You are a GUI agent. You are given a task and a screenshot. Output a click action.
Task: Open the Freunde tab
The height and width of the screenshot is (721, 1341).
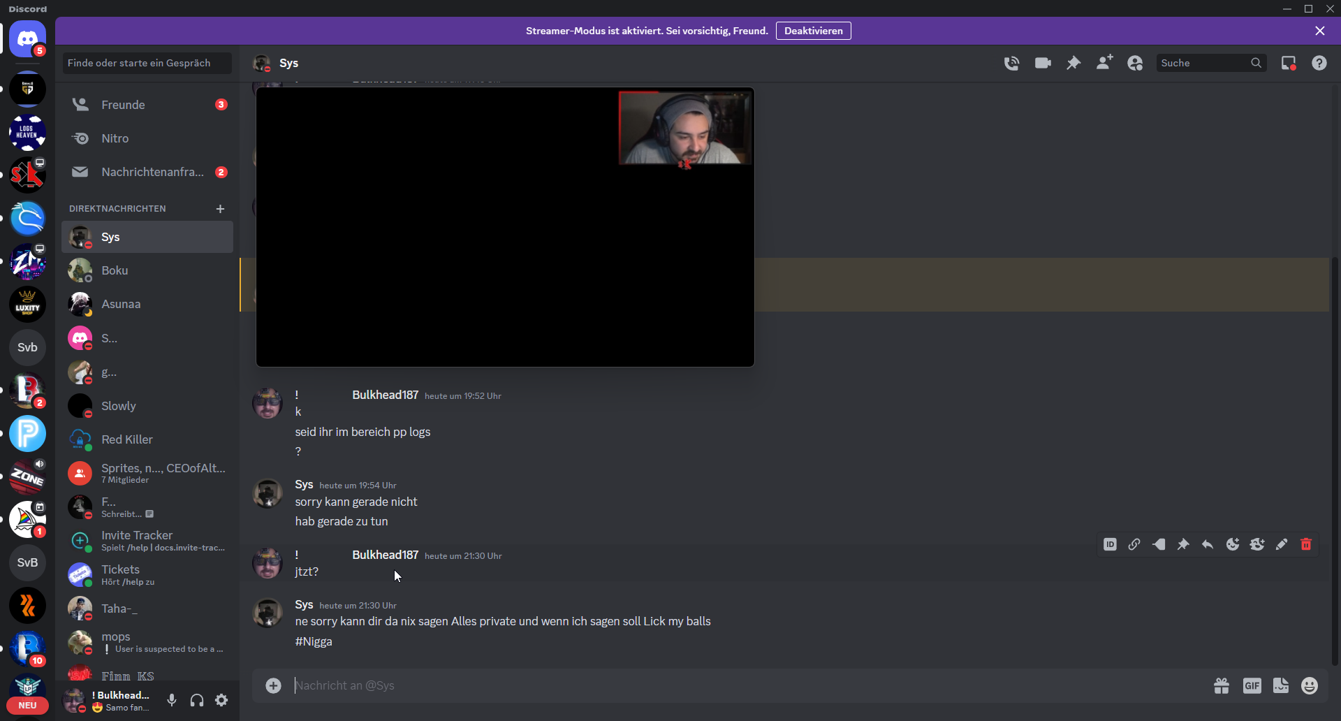tap(123, 105)
